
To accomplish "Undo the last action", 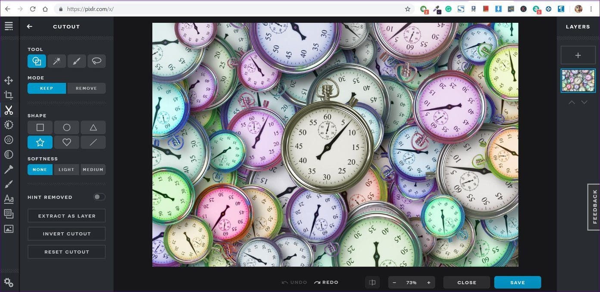I will (294, 283).
